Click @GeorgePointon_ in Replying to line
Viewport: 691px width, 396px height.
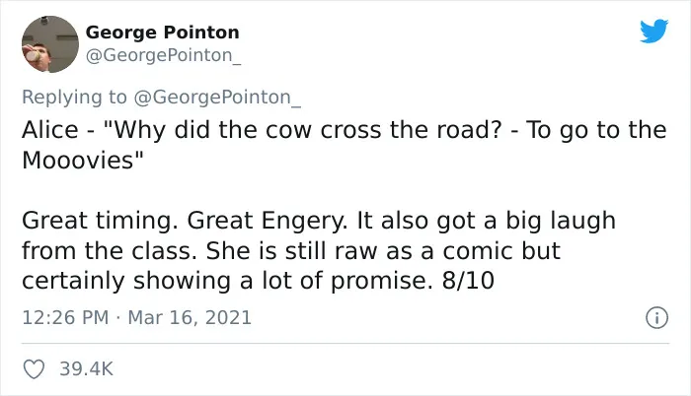(x=217, y=98)
